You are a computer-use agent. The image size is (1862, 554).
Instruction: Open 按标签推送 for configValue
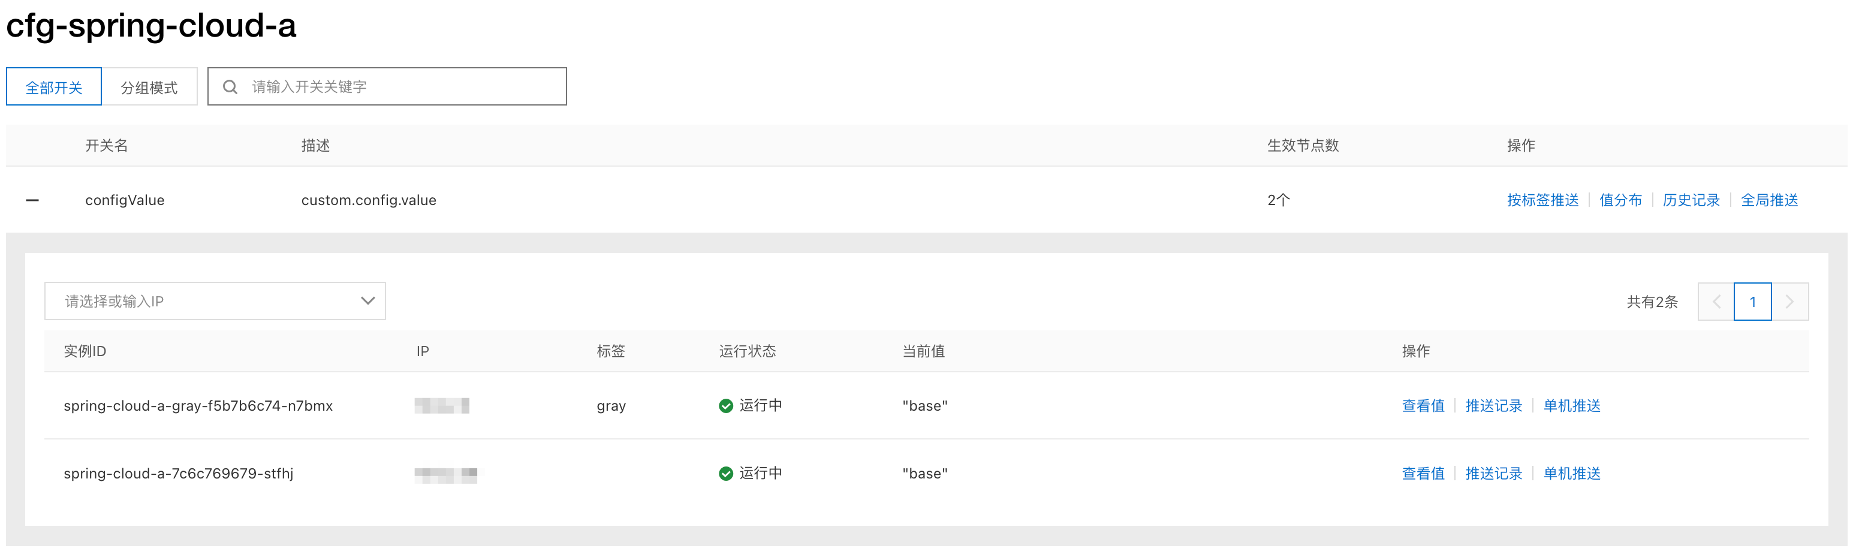click(x=1542, y=200)
